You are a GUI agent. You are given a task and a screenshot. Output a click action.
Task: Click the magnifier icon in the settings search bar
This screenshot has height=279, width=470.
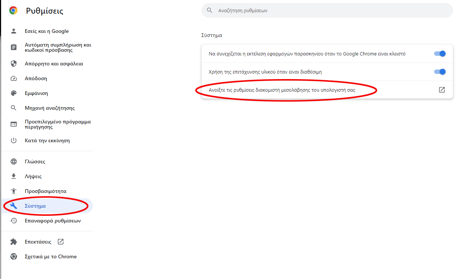click(210, 10)
